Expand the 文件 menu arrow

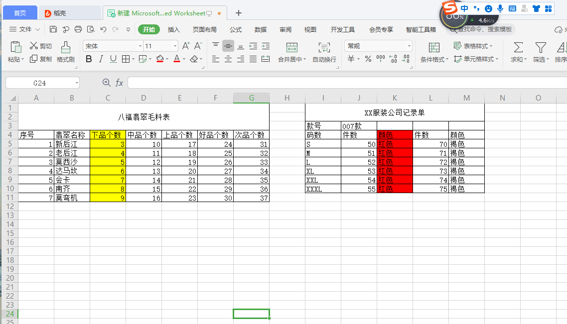point(37,29)
